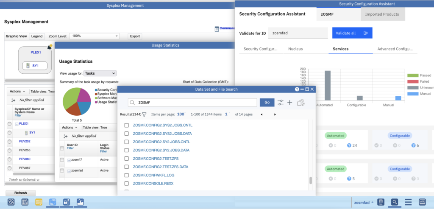Open the search settings sliders icon

click(281, 103)
